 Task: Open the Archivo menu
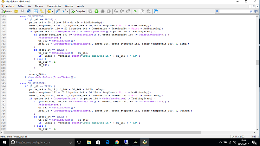click(10, 6)
